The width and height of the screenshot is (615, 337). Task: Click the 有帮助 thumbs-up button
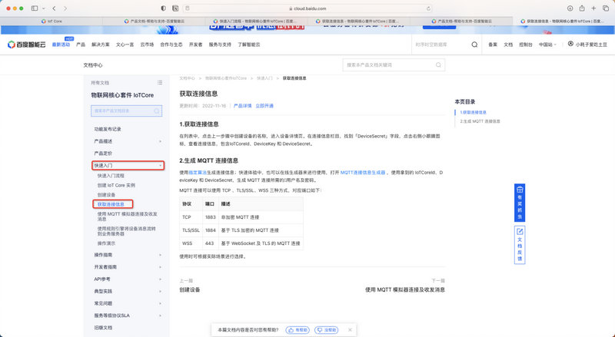click(298, 330)
